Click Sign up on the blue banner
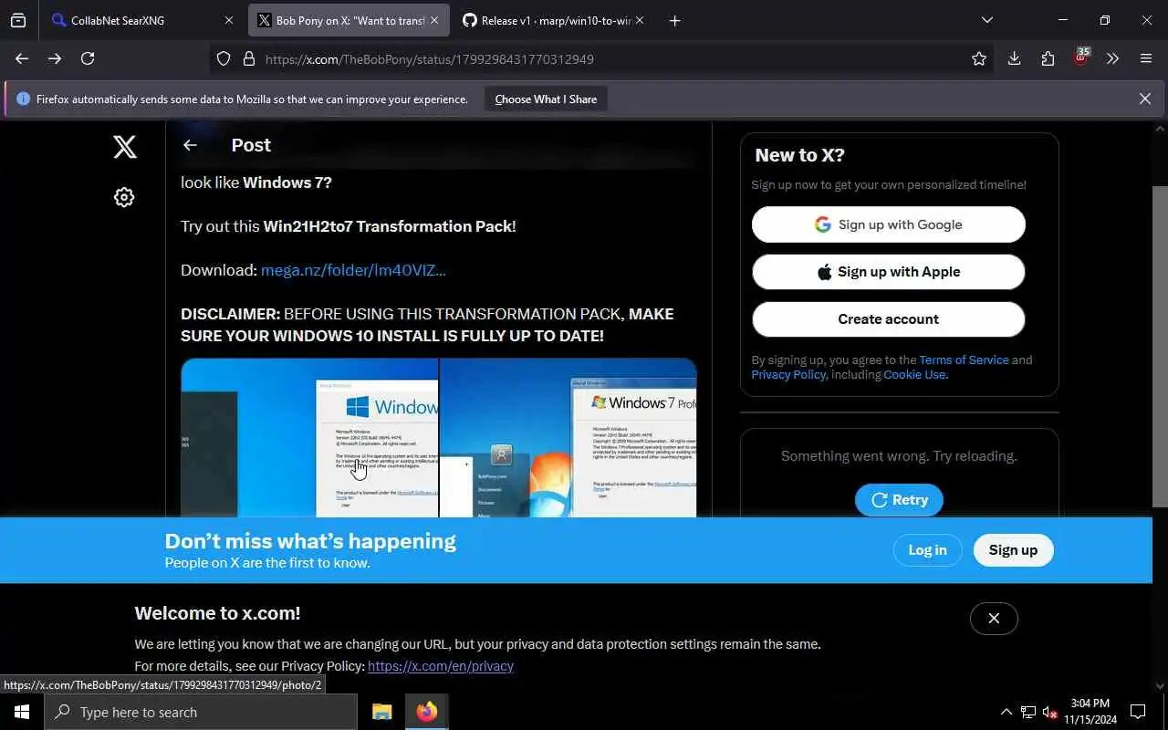Viewport: 1168px width, 730px height. [1013, 550]
